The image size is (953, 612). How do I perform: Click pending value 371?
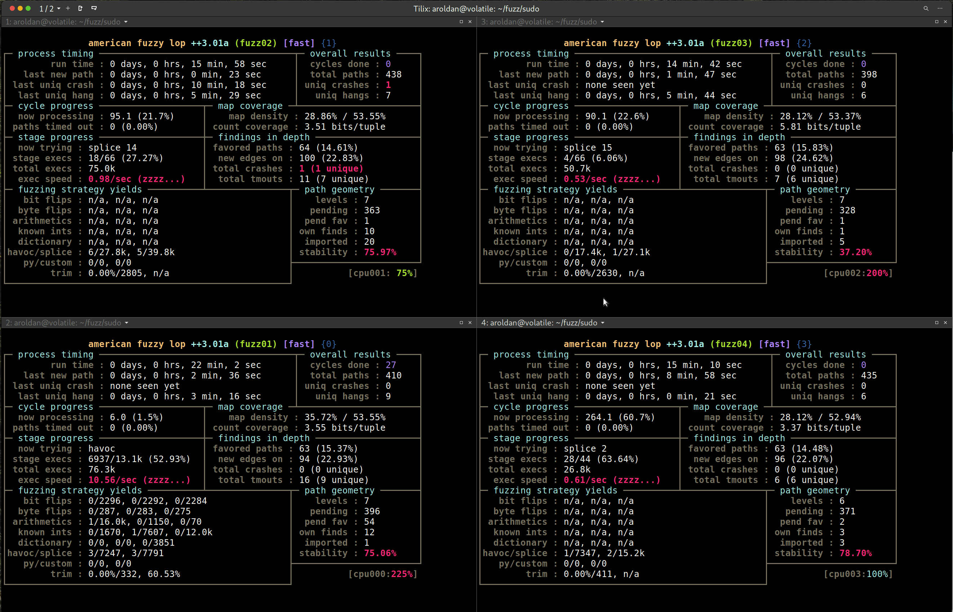click(x=847, y=511)
